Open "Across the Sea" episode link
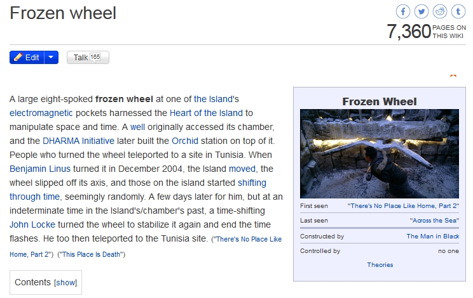Screen dimensions: 473x298 (434, 221)
